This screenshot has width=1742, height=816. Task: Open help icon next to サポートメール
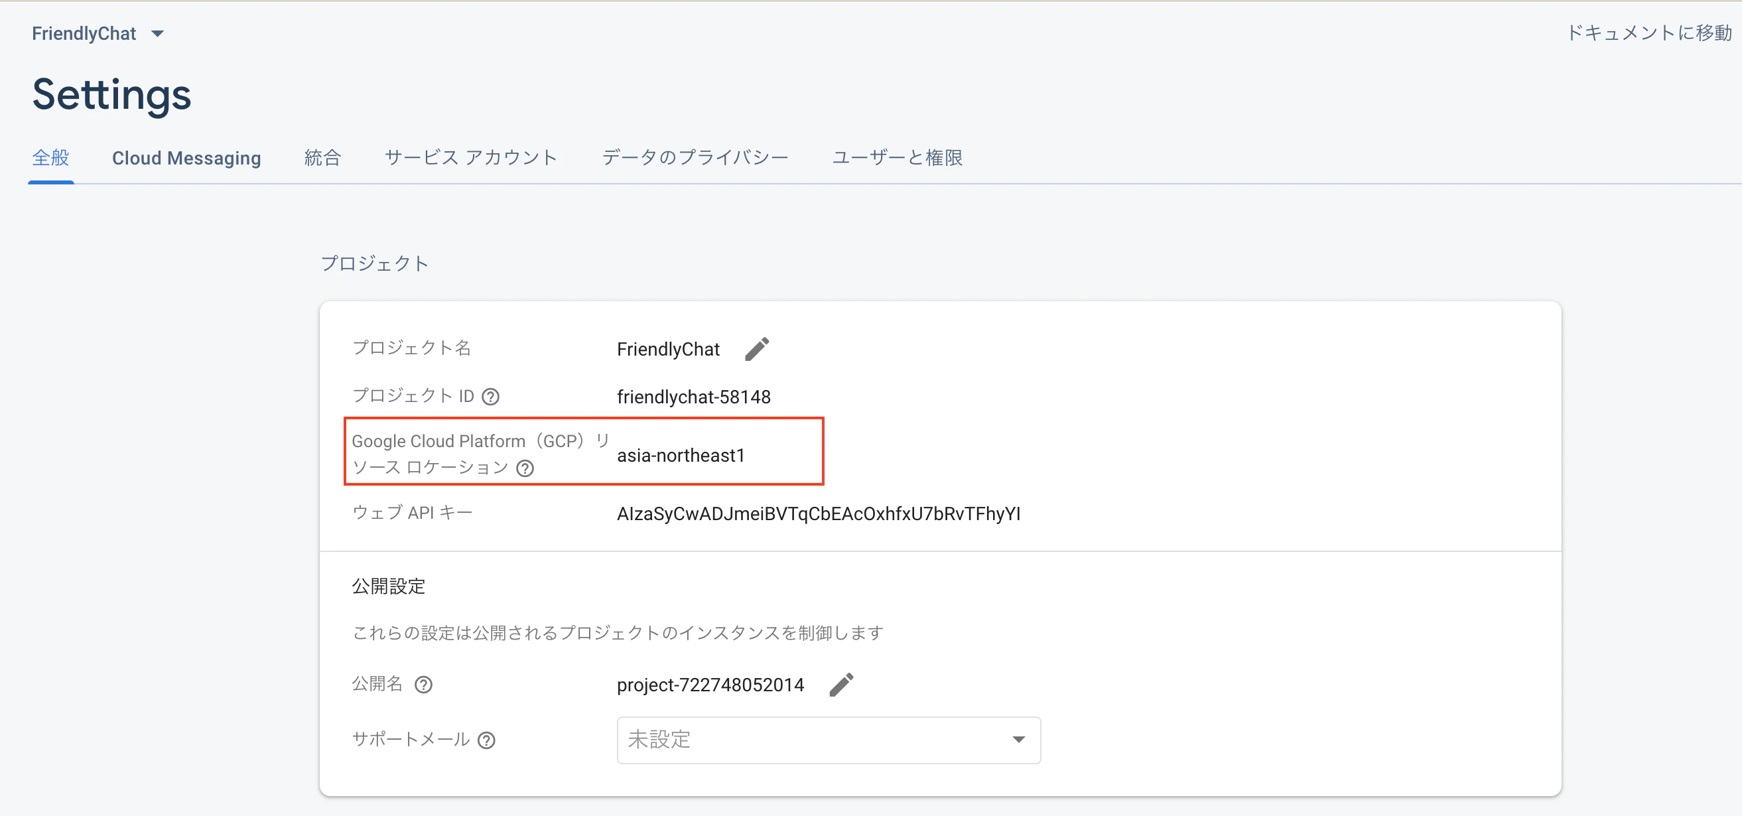pyautogui.click(x=486, y=740)
